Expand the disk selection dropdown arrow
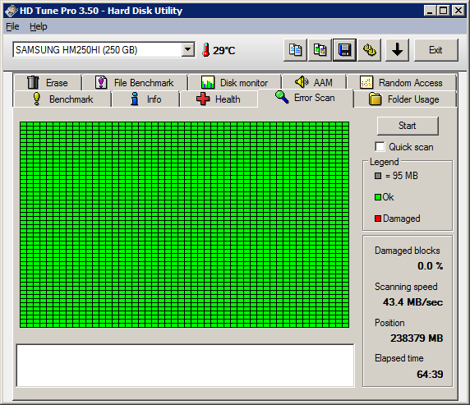 [188, 50]
